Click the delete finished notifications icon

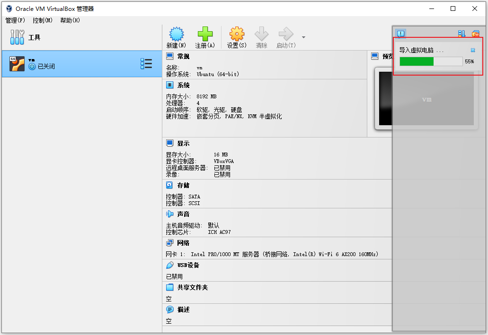[476, 34]
